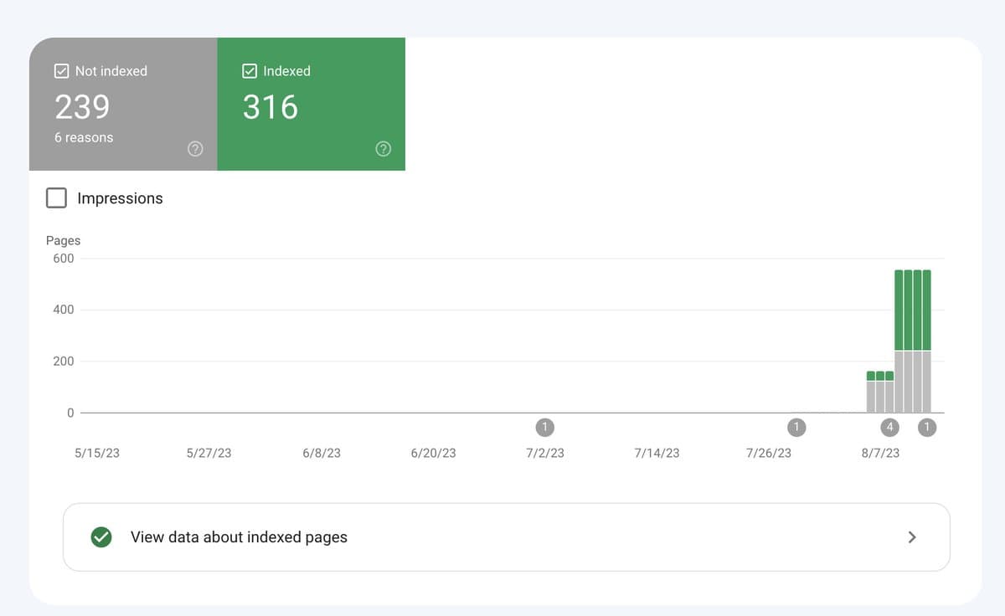This screenshot has height=616, width=1005.
Task: Click the Not indexed count 239
Action: [x=82, y=107]
